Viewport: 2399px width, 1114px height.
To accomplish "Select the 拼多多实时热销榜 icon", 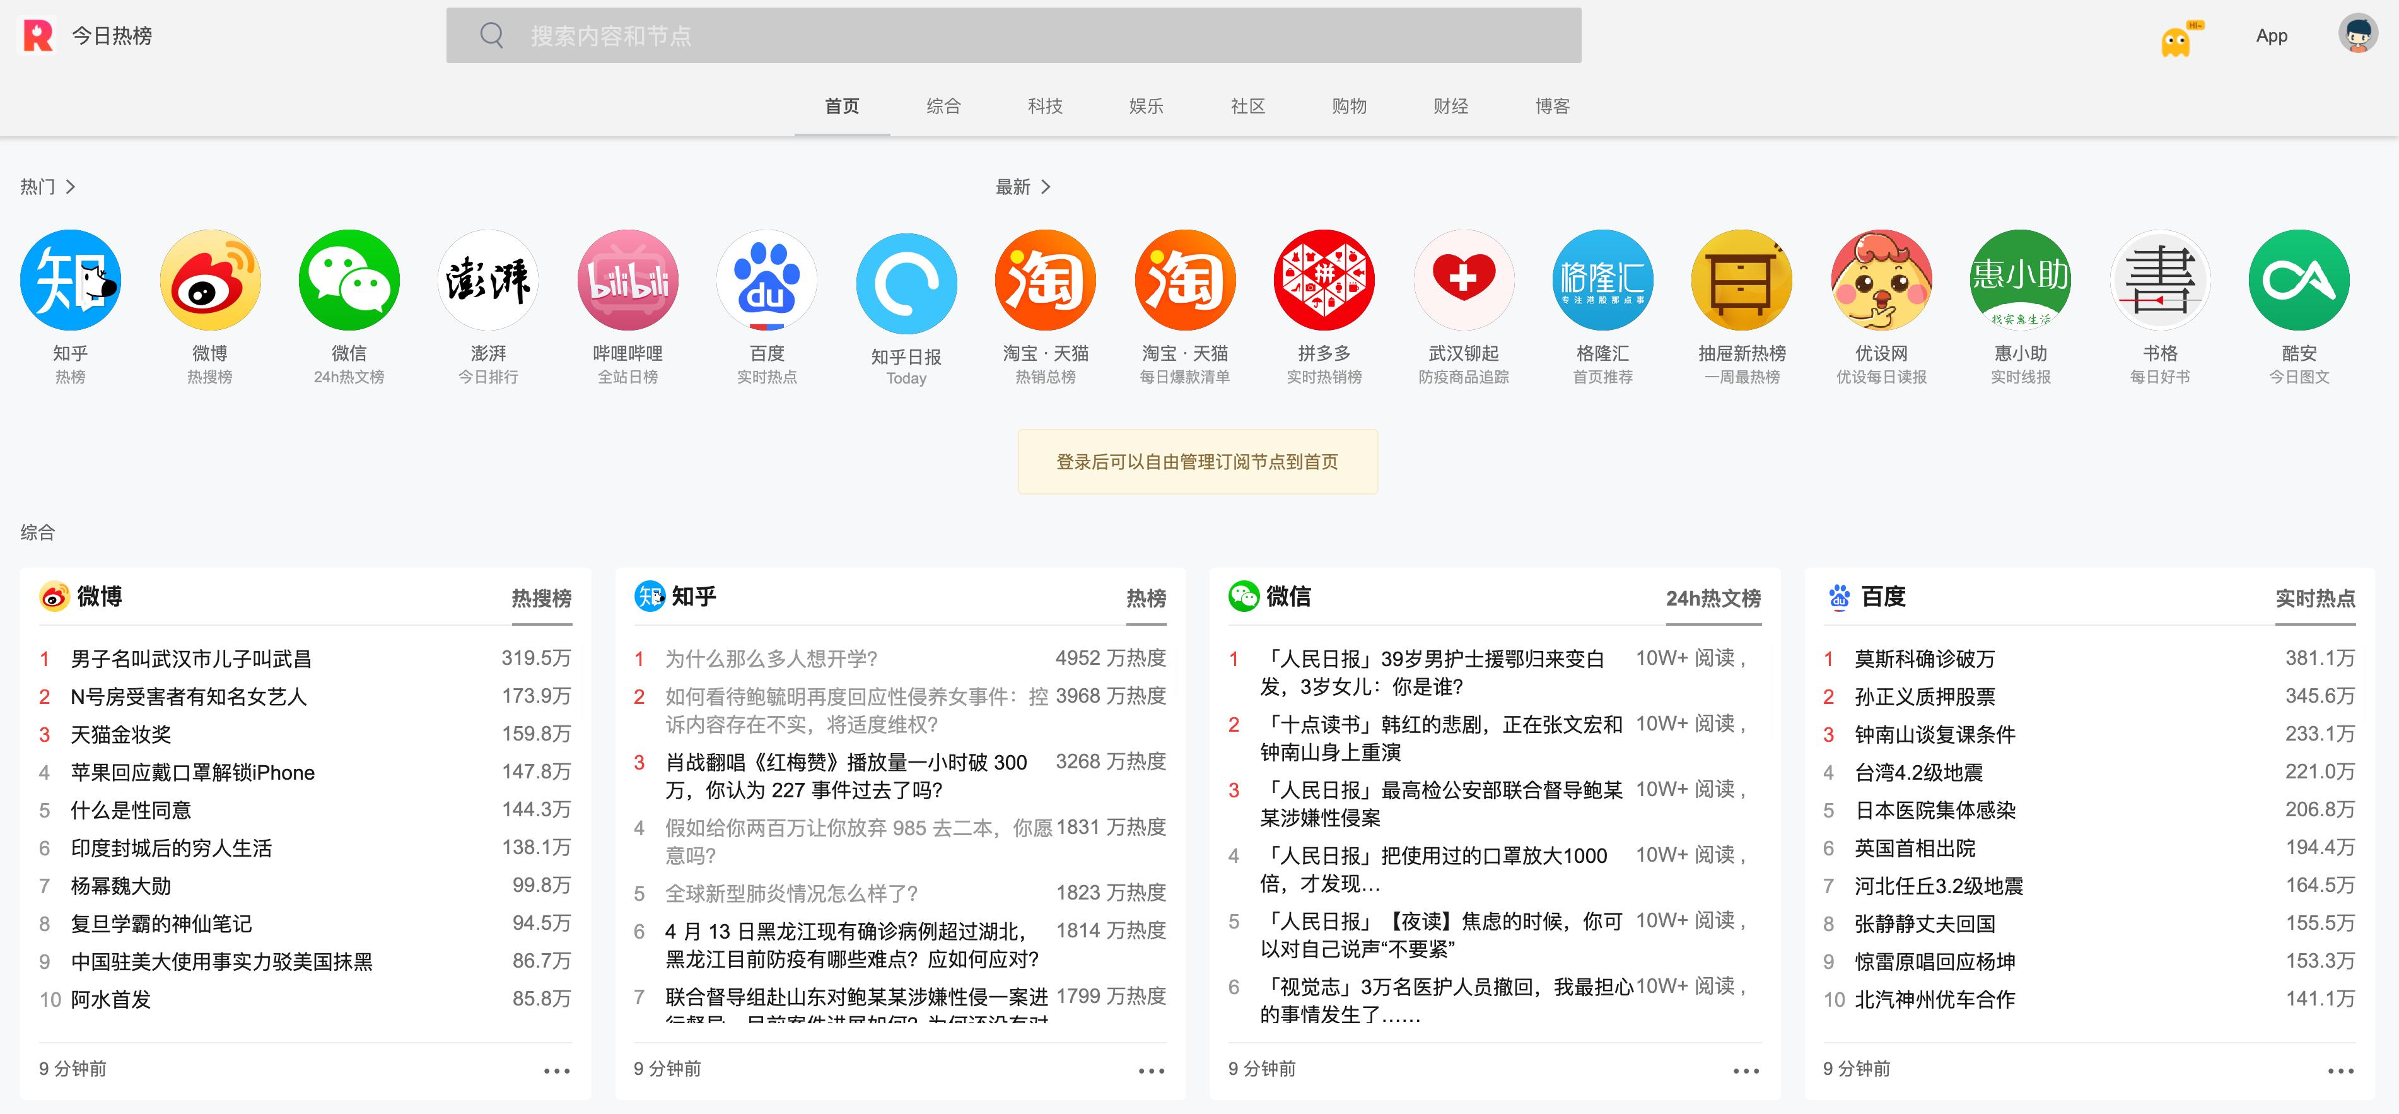I will point(1323,279).
